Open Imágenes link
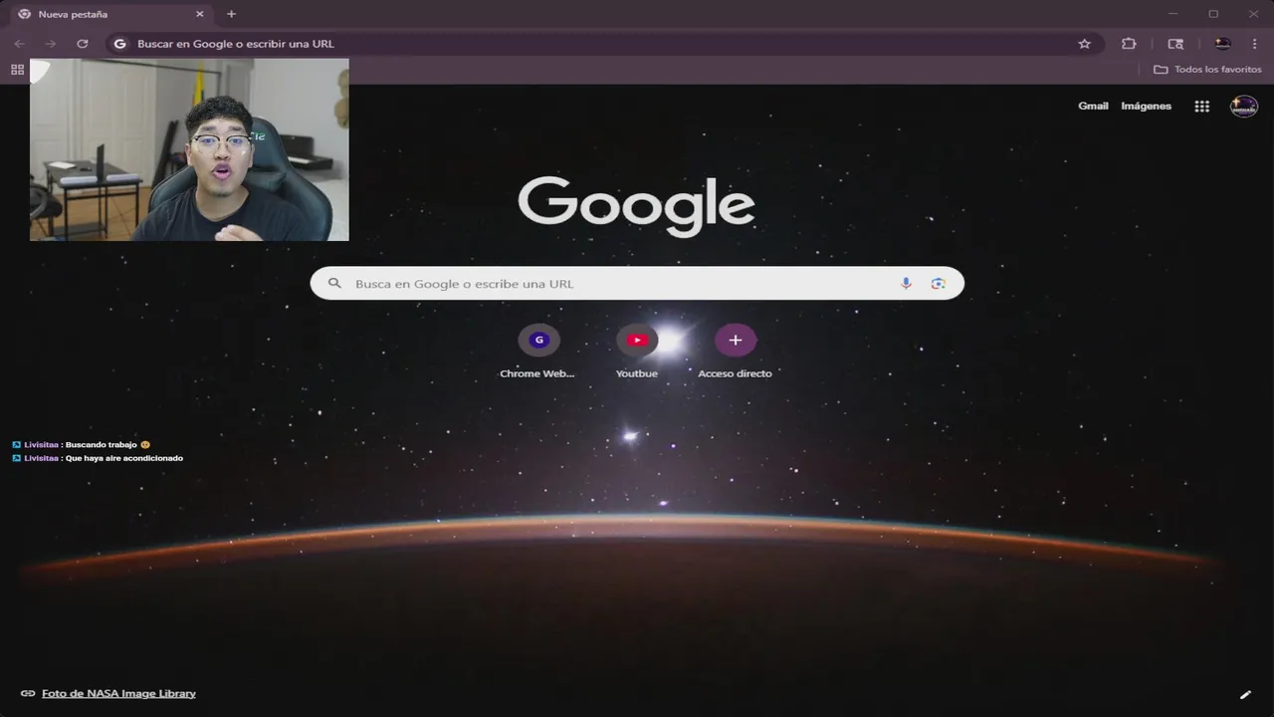The height and width of the screenshot is (717, 1274). 1146,106
